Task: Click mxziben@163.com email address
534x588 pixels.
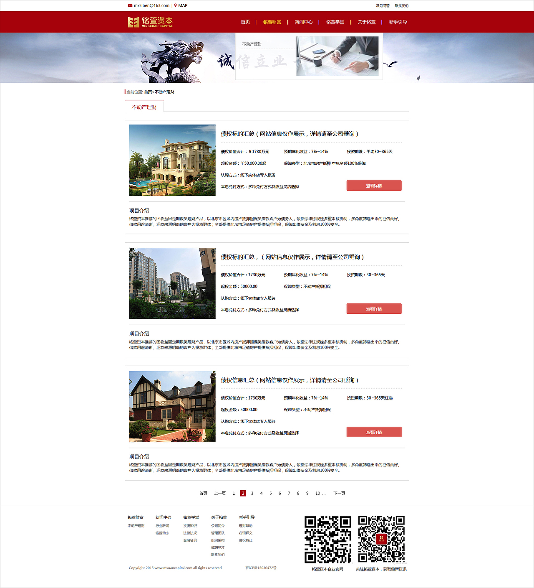Action: (151, 5)
